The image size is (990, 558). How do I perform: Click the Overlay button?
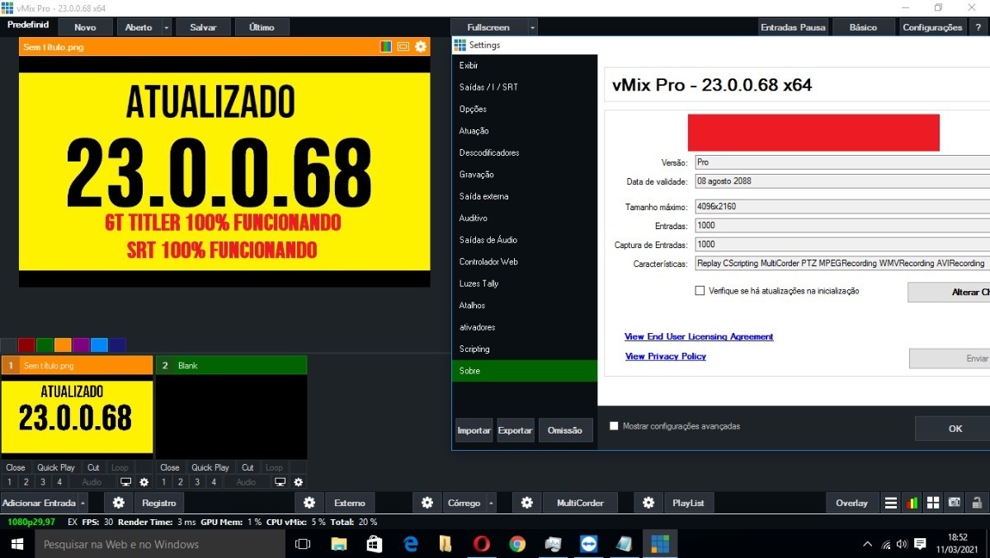pyautogui.click(x=851, y=503)
